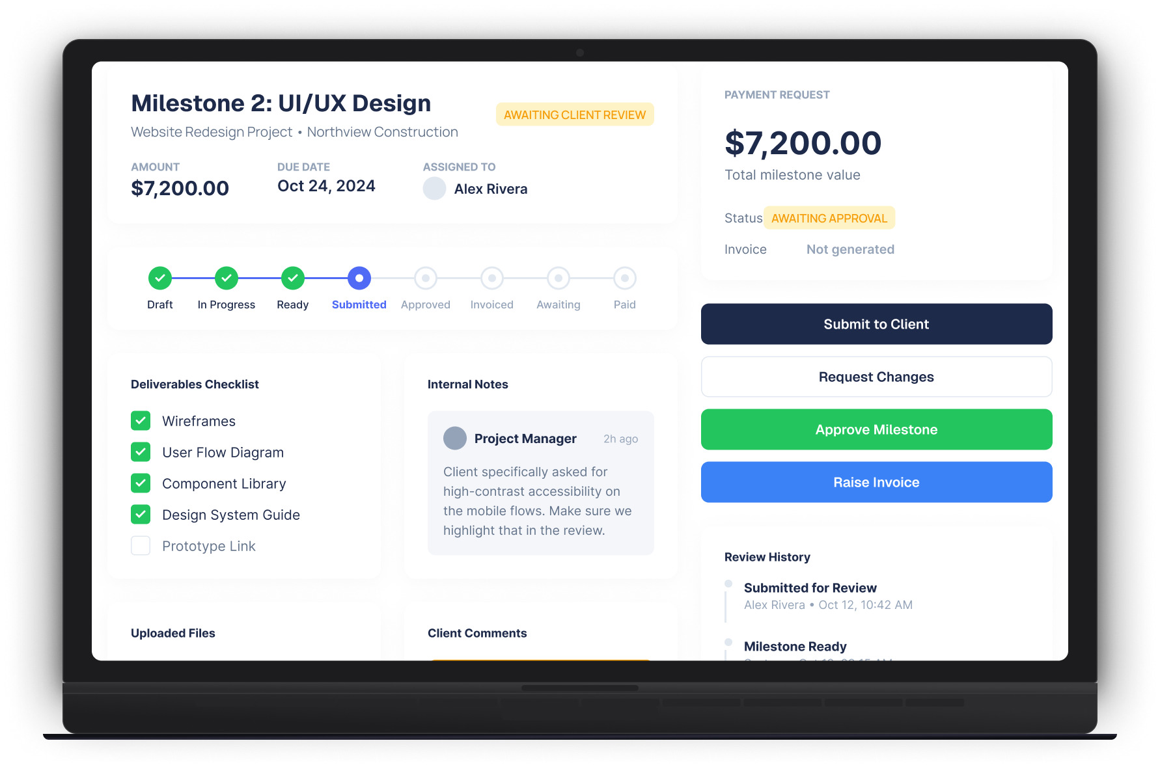Click the Submit to Client button
Viewport: 1160px width, 769px height.
click(876, 324)
